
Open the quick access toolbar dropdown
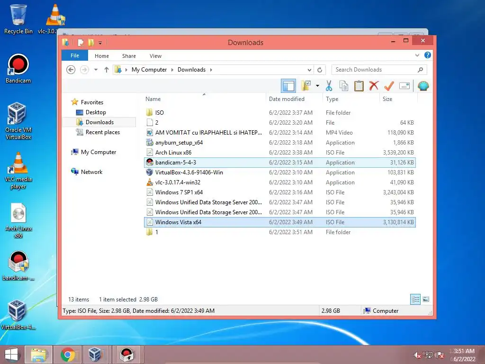point(100,43)
